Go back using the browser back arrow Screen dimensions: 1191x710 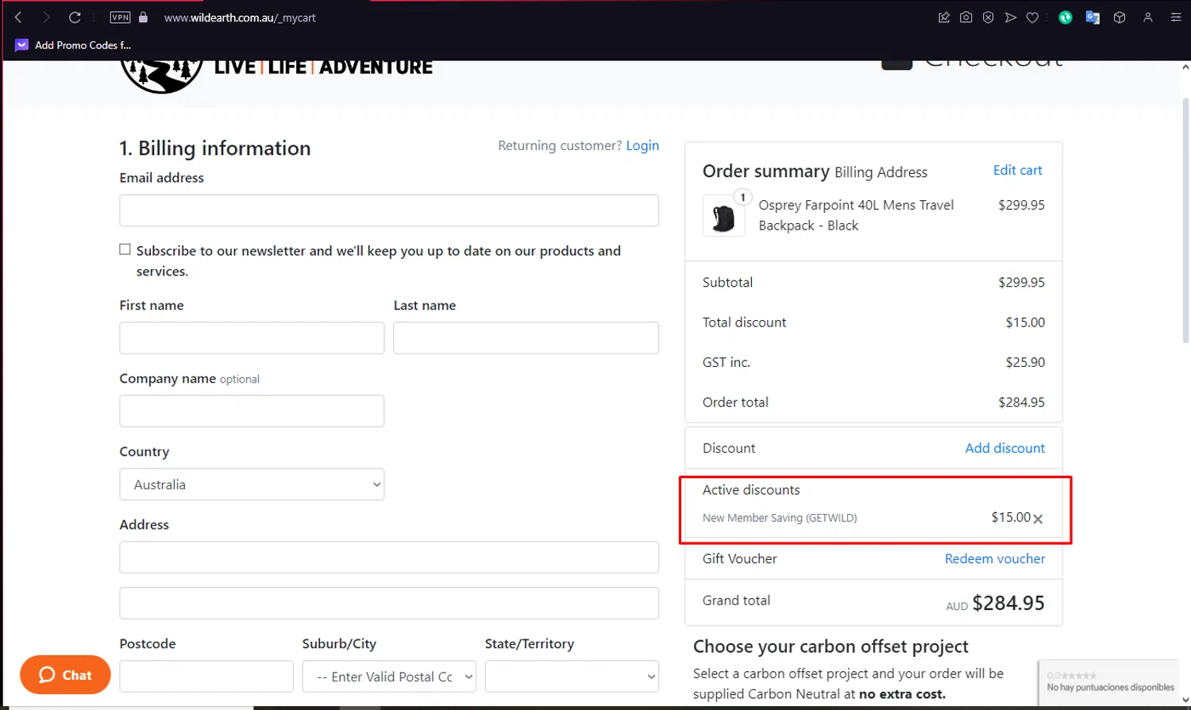[x=18, y=17]
